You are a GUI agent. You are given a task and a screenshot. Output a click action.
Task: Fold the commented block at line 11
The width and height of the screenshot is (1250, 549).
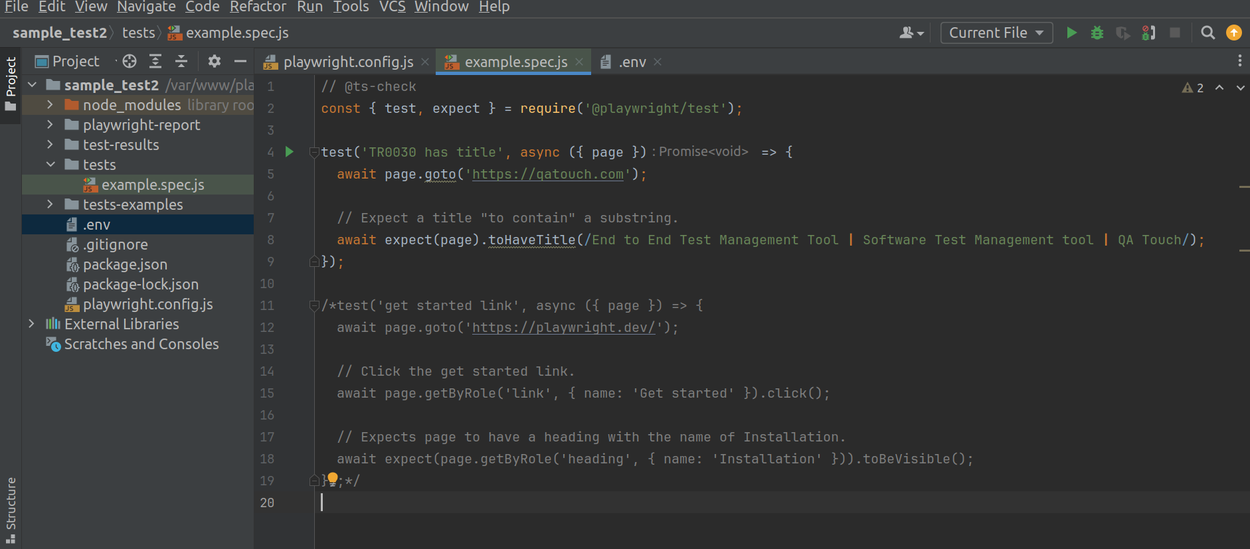[314, 305]
